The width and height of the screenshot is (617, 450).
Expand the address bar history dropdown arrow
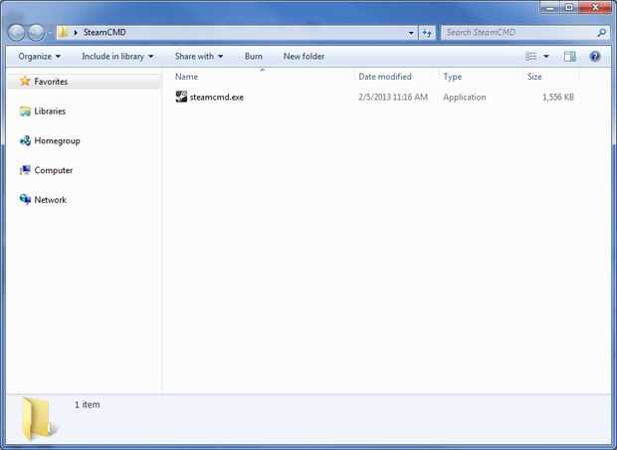click(411, 33)
